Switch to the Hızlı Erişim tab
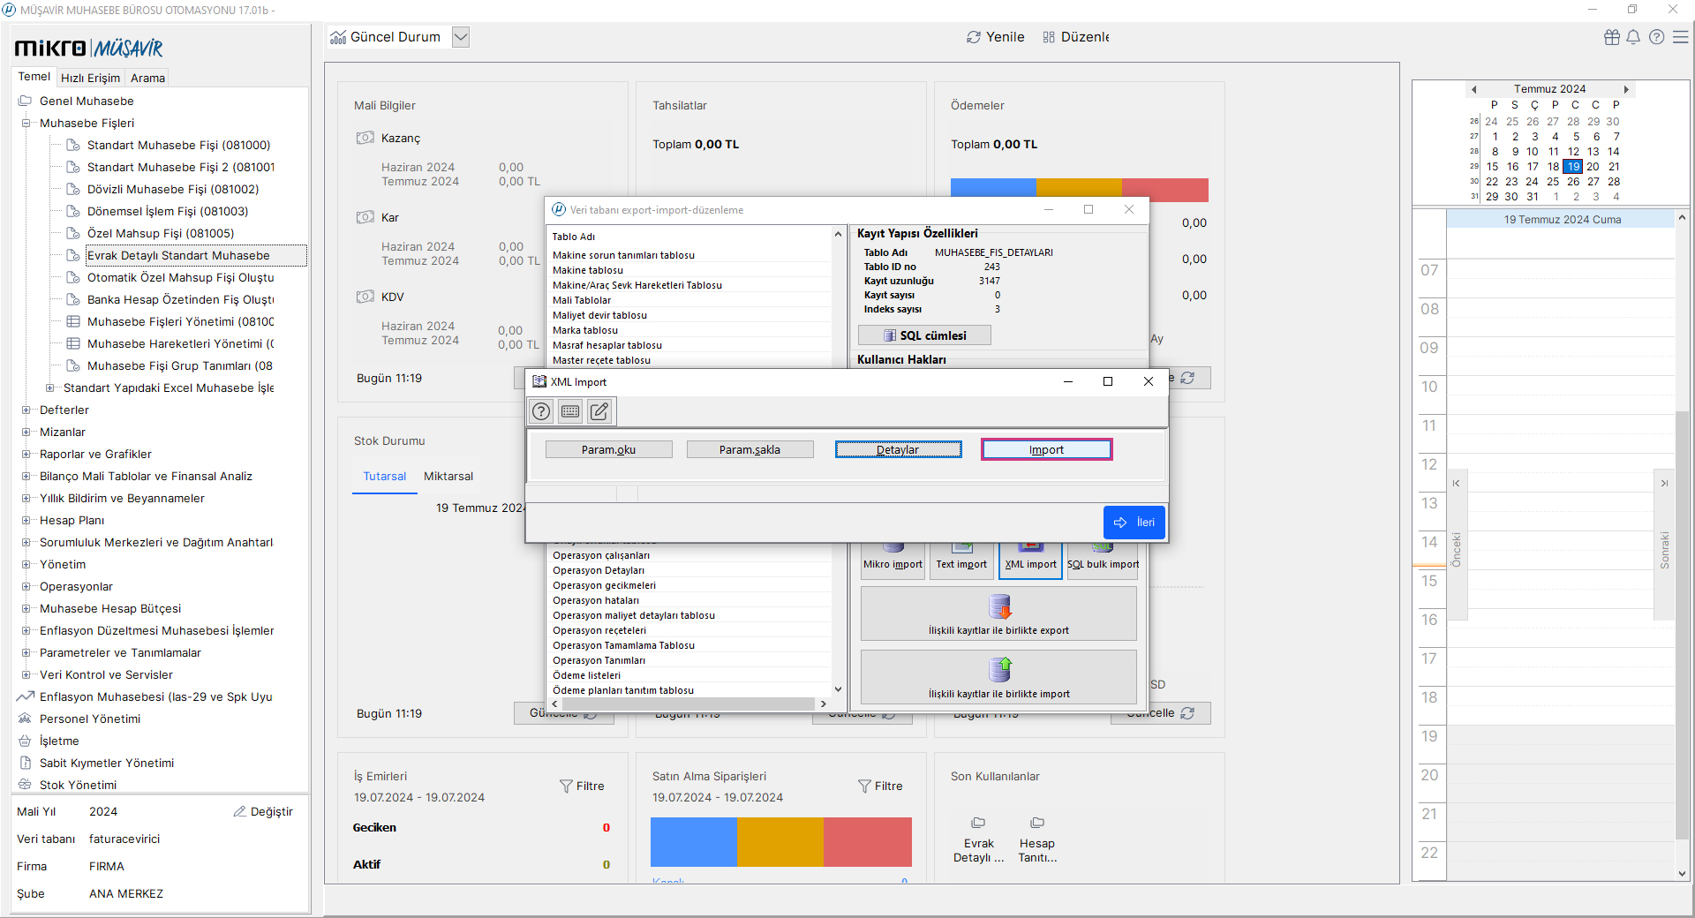This screenshot has width=1695, height=918. pyautogui.click(x=90, y=78)
